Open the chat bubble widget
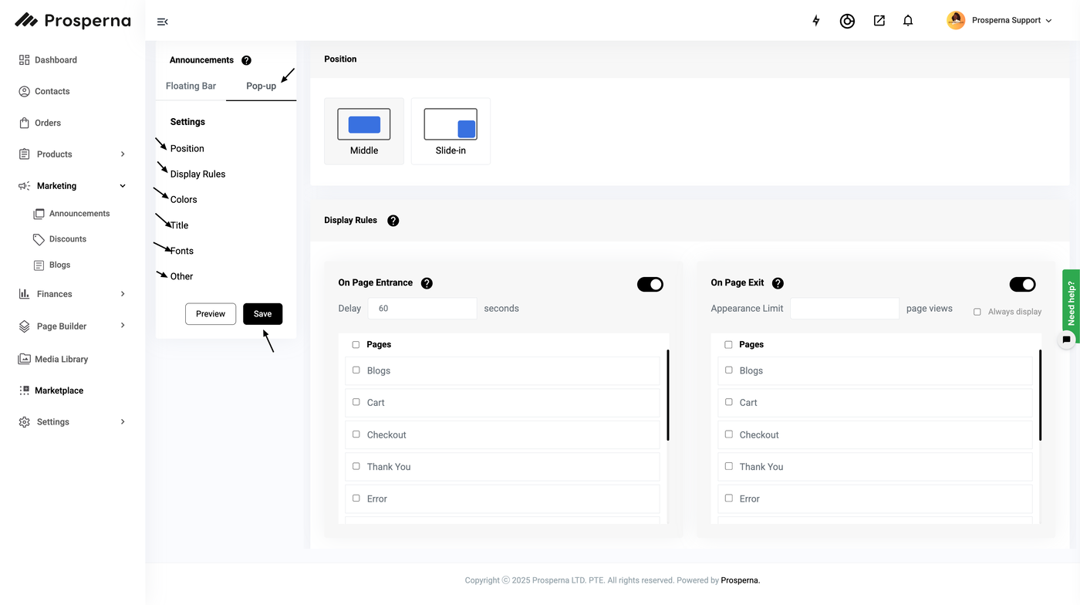 1067,339
